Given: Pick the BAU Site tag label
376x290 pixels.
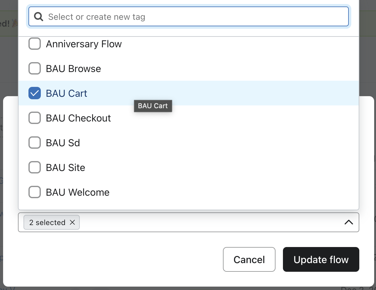Looking at the screenshot, I should point(66,168).
